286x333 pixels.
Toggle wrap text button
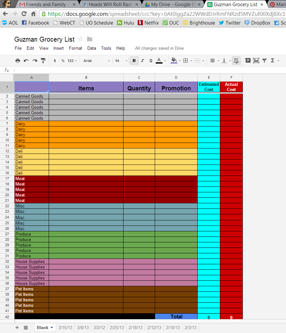coord(236,61)
